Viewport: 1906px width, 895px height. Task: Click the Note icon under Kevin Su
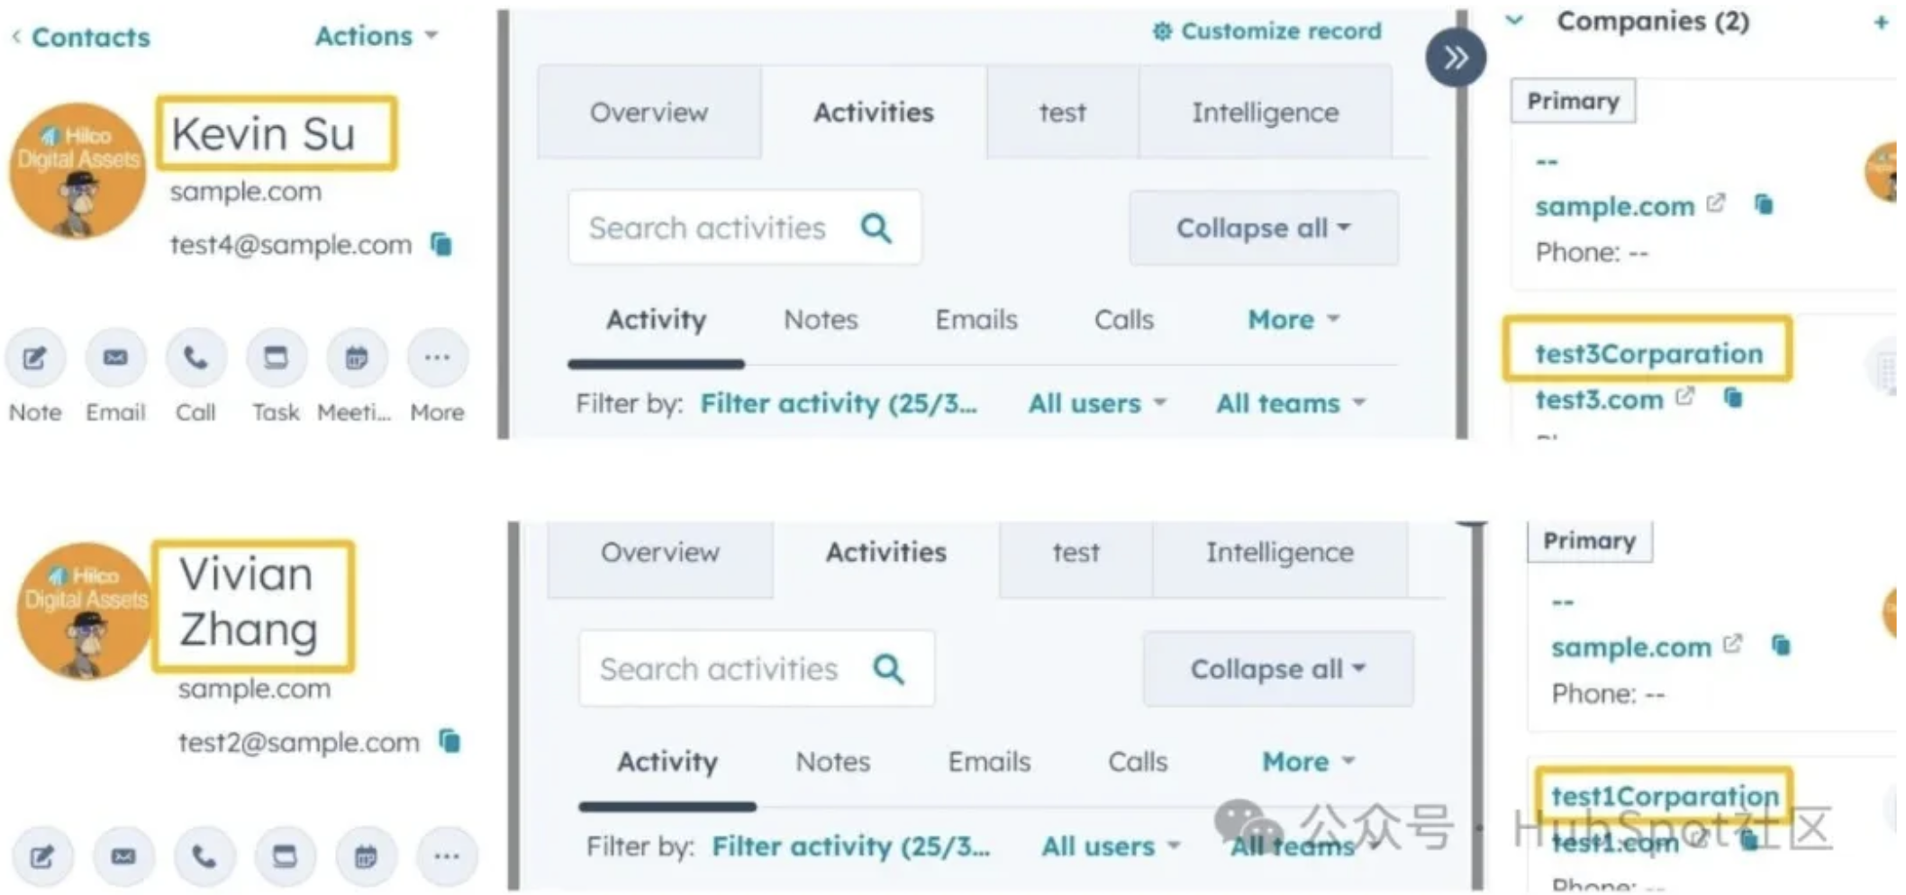[x=34, y=358]
